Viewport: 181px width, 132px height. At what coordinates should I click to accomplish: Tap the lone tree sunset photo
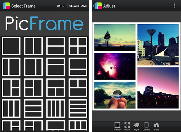click(x=115, y=38)
